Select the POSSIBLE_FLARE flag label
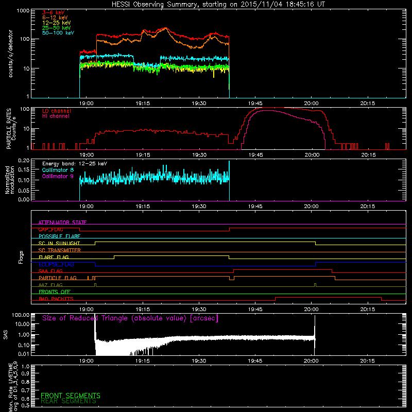Screen dimensions: 412x412 coord(59,236)
